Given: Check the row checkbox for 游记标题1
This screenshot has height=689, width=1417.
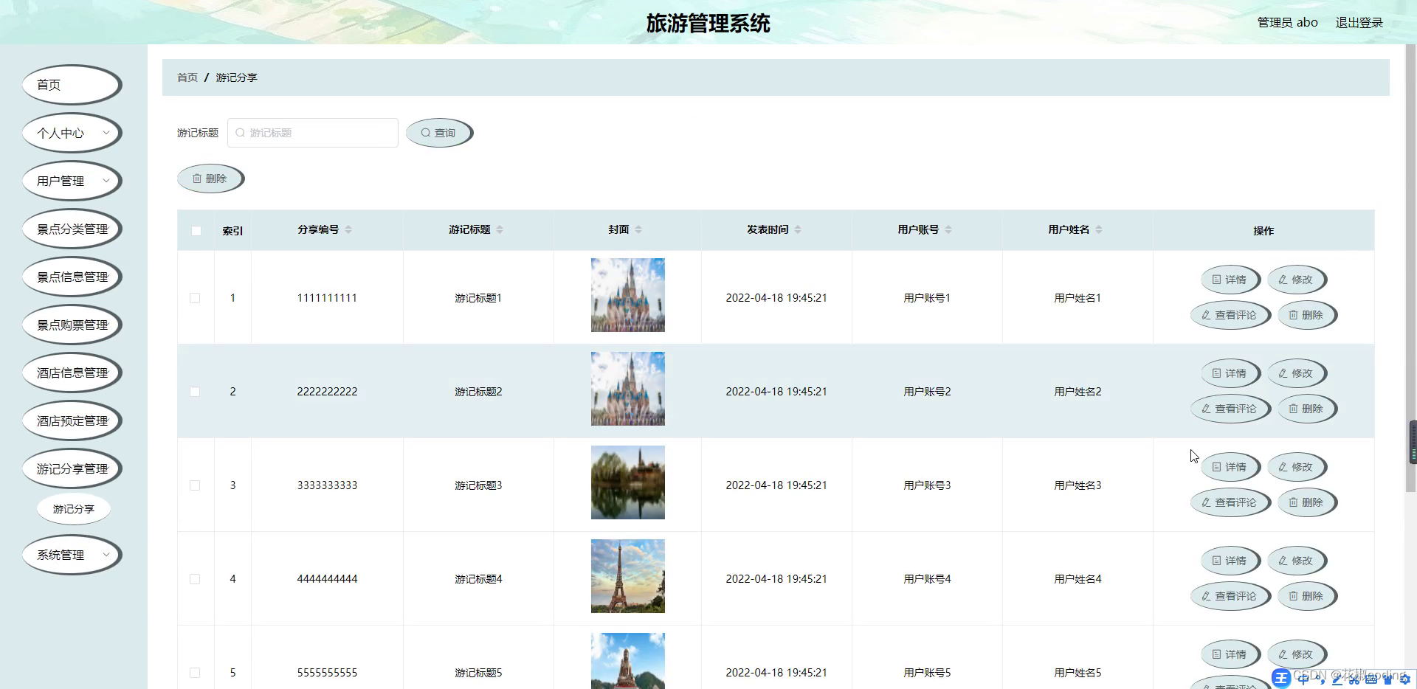Looking at the screenshot, I should coord(195,298).
